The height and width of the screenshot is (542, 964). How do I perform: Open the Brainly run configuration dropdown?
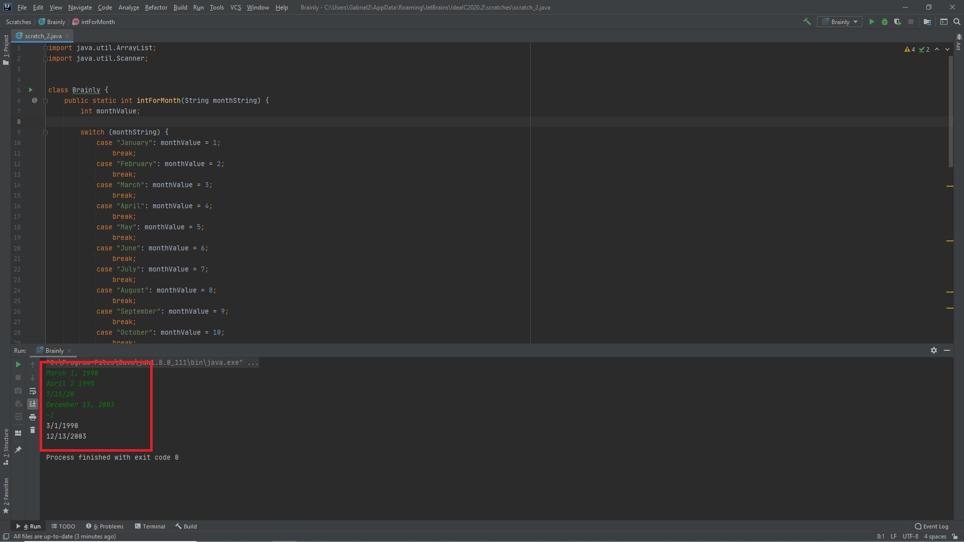(840, 22)
